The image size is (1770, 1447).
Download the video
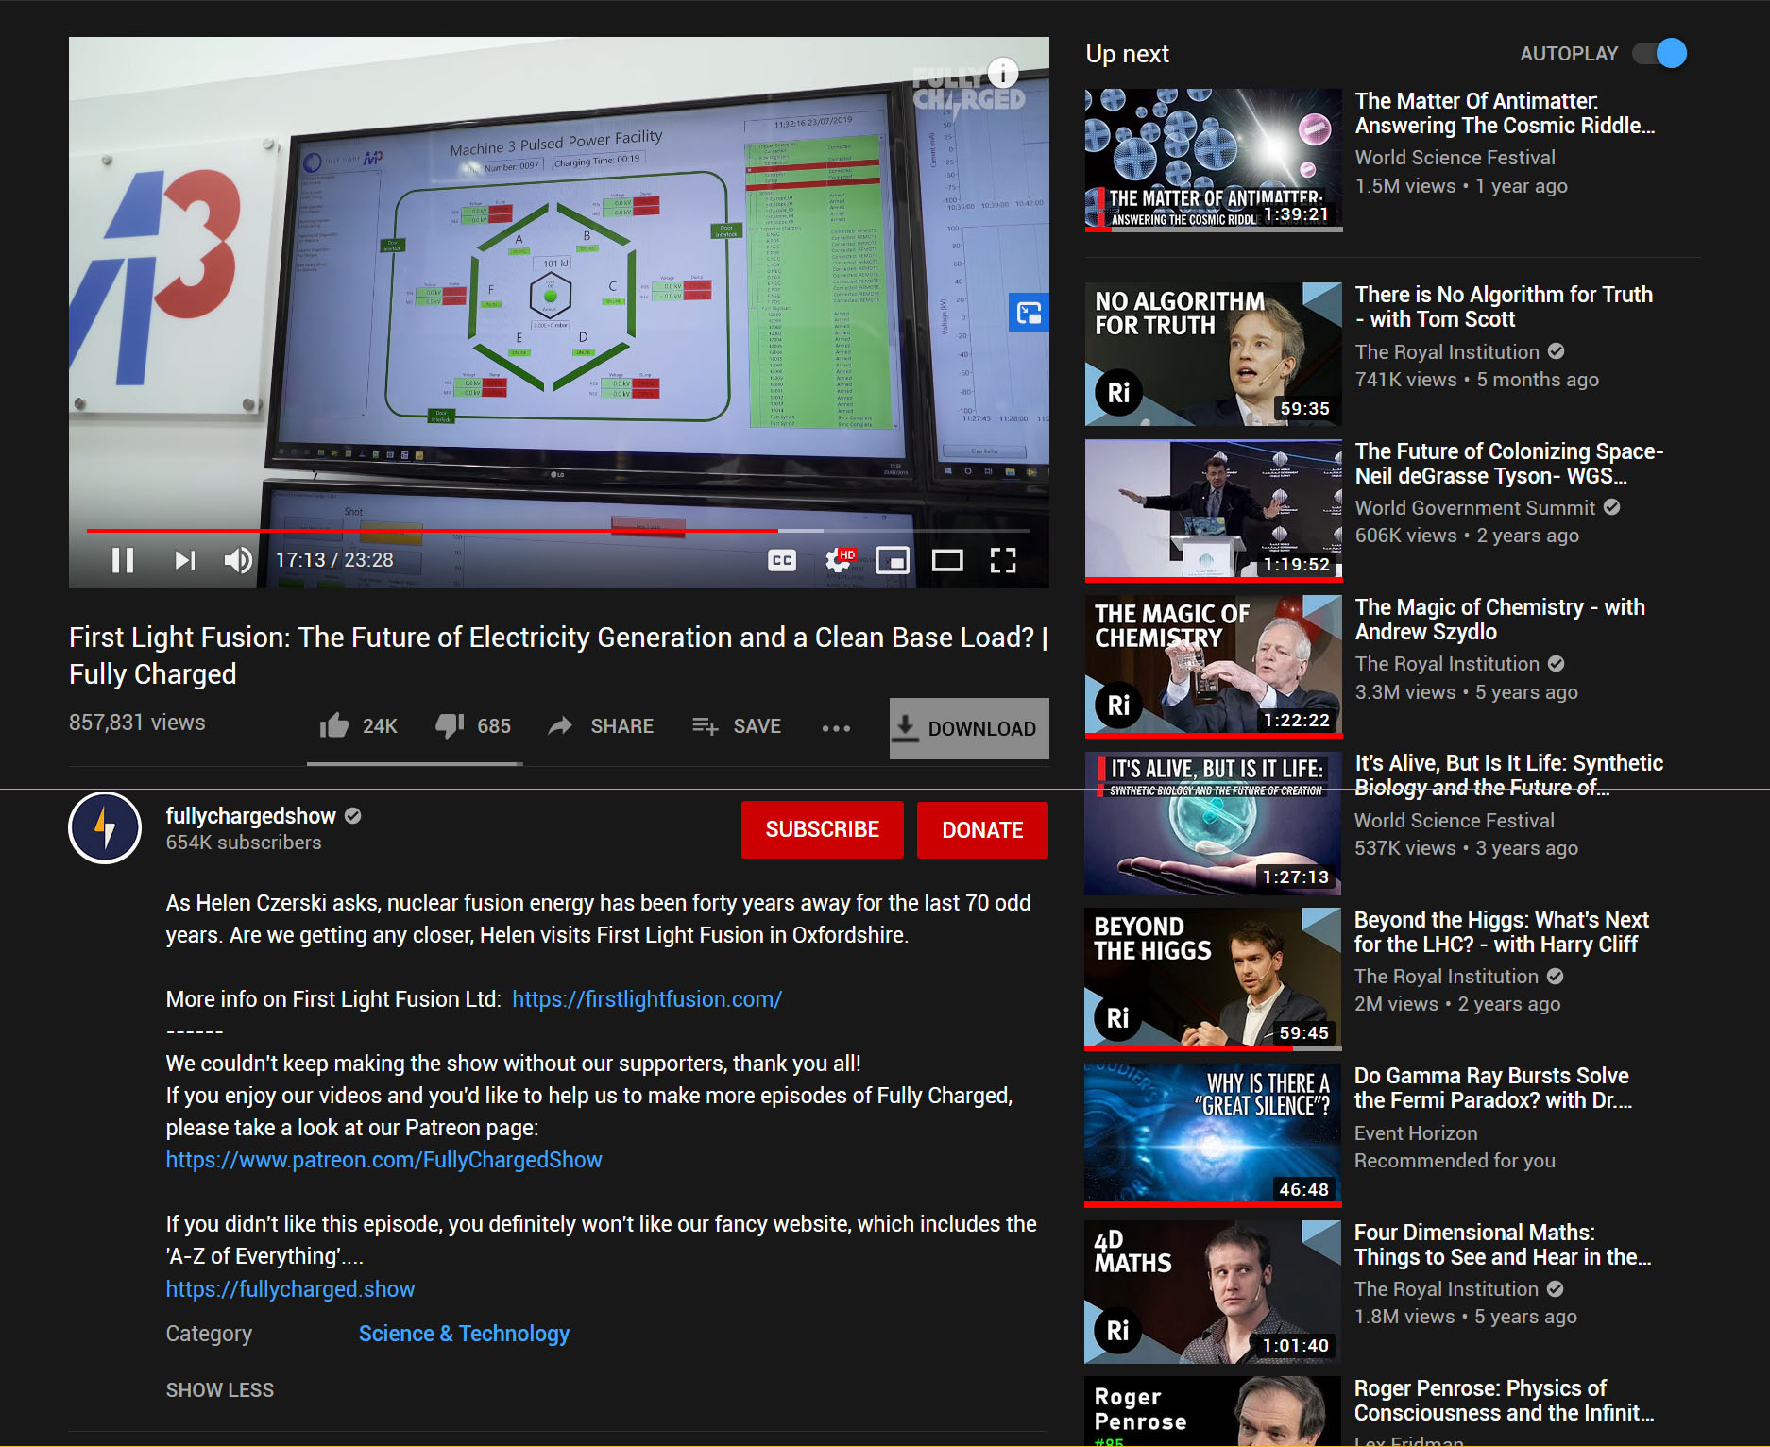pyautogui.click(x=969, y=728)
